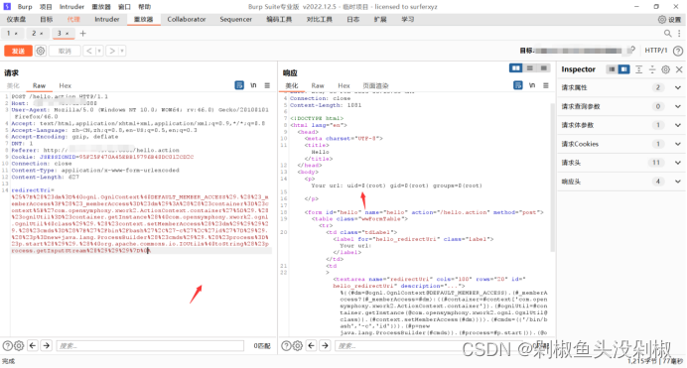This screenshot has width=687, height=368.
Task: Close the Inspector panel
Action: (679, 69)
